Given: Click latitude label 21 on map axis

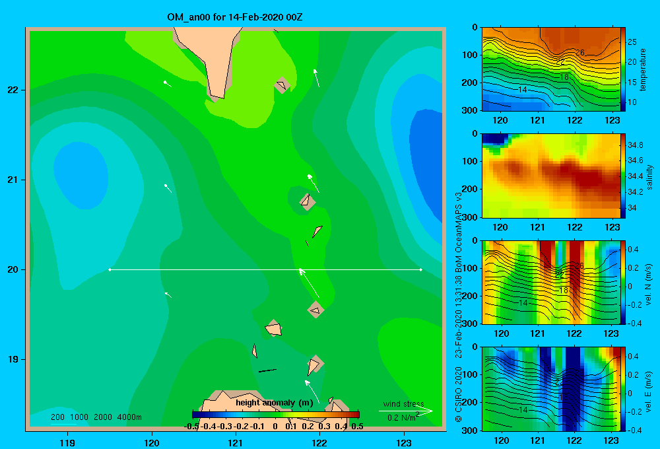Looking at the screenshot, I should (13, 180).
